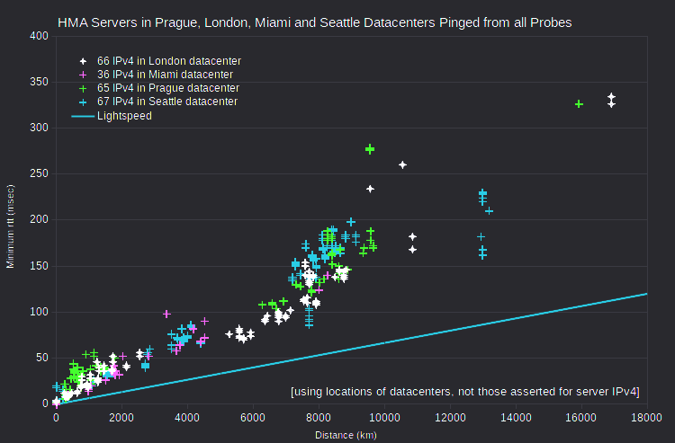Select the white point at 260 msec
The image size is (675, 443).
402,164
